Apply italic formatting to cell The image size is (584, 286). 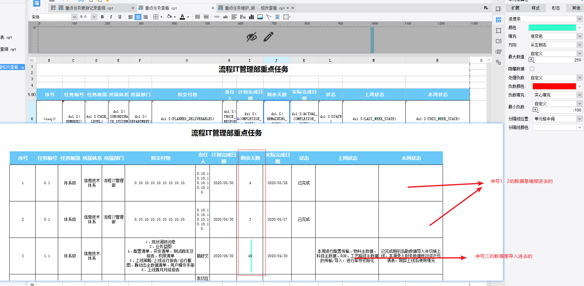point(111,17)
